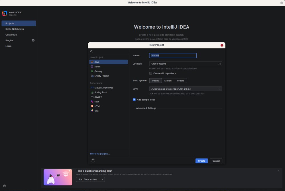Switch to Kotlin Notebooks
Viewport: 285px width, 191px height.
click(19, 29)
